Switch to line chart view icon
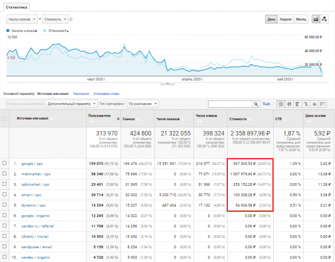This screenshot has height=262, width=335. (x=316, y=19)
